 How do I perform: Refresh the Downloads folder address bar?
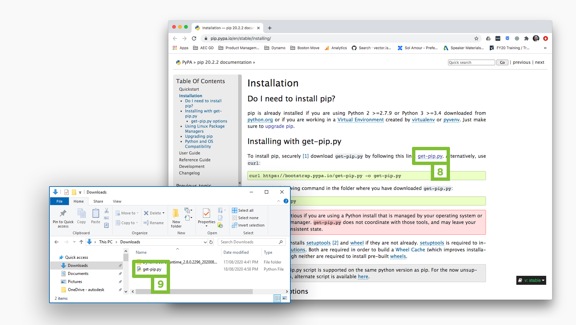tap(211, 242)
